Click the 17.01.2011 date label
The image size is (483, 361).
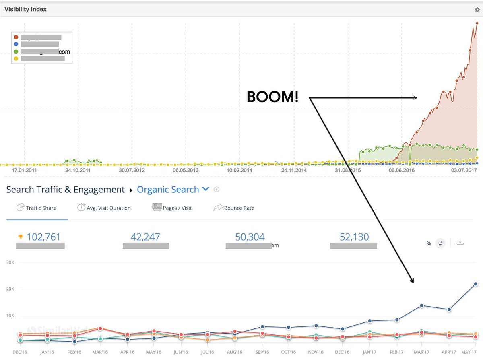[x=25, y=171]
